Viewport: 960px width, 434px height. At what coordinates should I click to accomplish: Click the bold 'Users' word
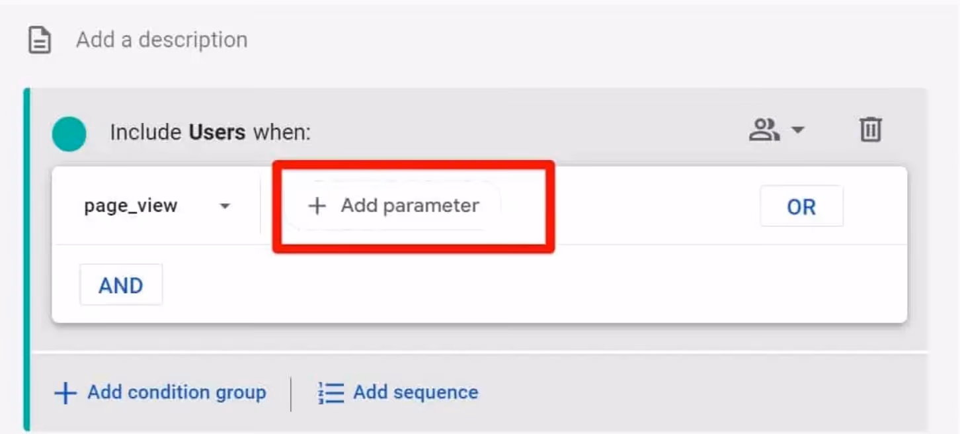[218, 133]
